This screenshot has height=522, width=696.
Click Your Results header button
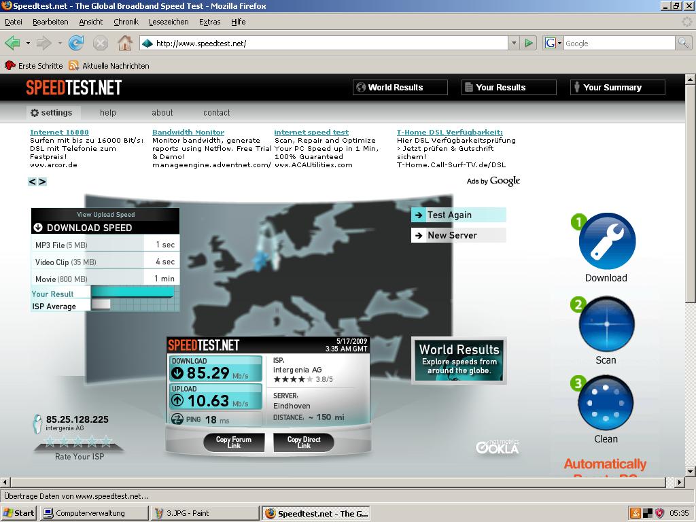point(508,88)
